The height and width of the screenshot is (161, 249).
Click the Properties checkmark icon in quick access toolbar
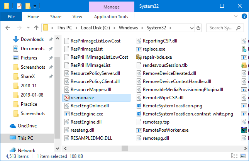19,6
